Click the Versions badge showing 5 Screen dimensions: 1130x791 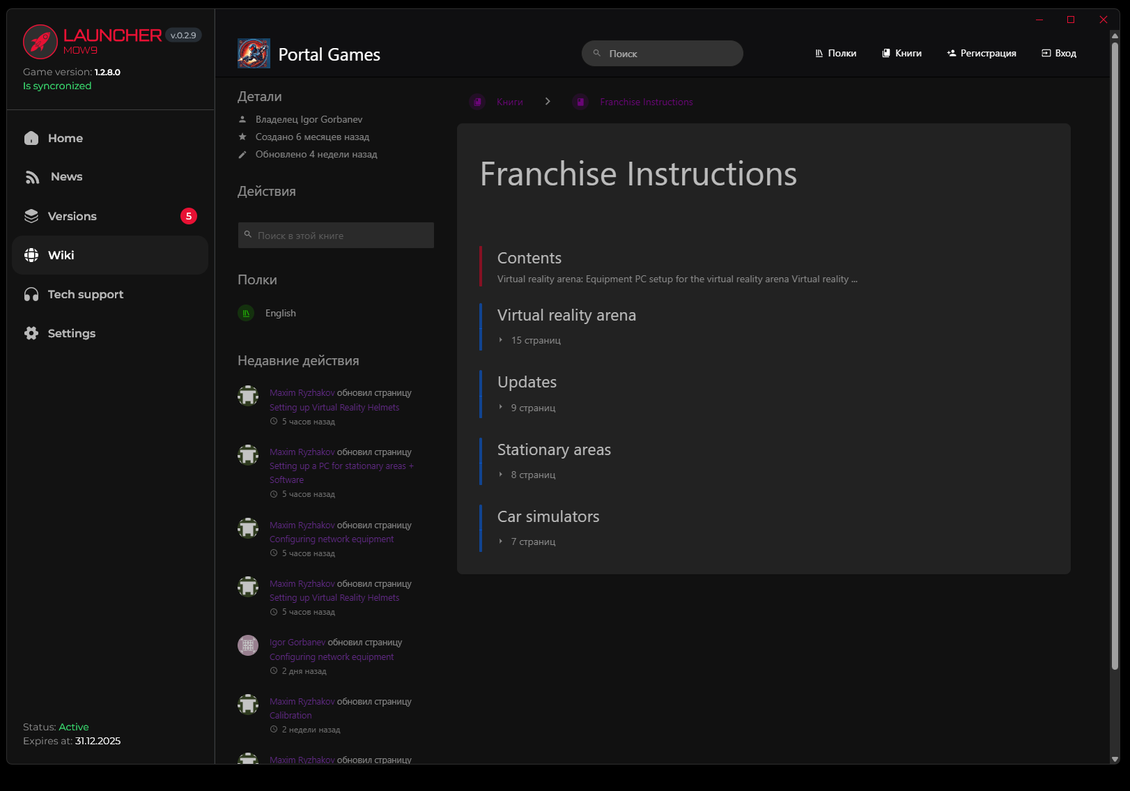click(188, 216)
